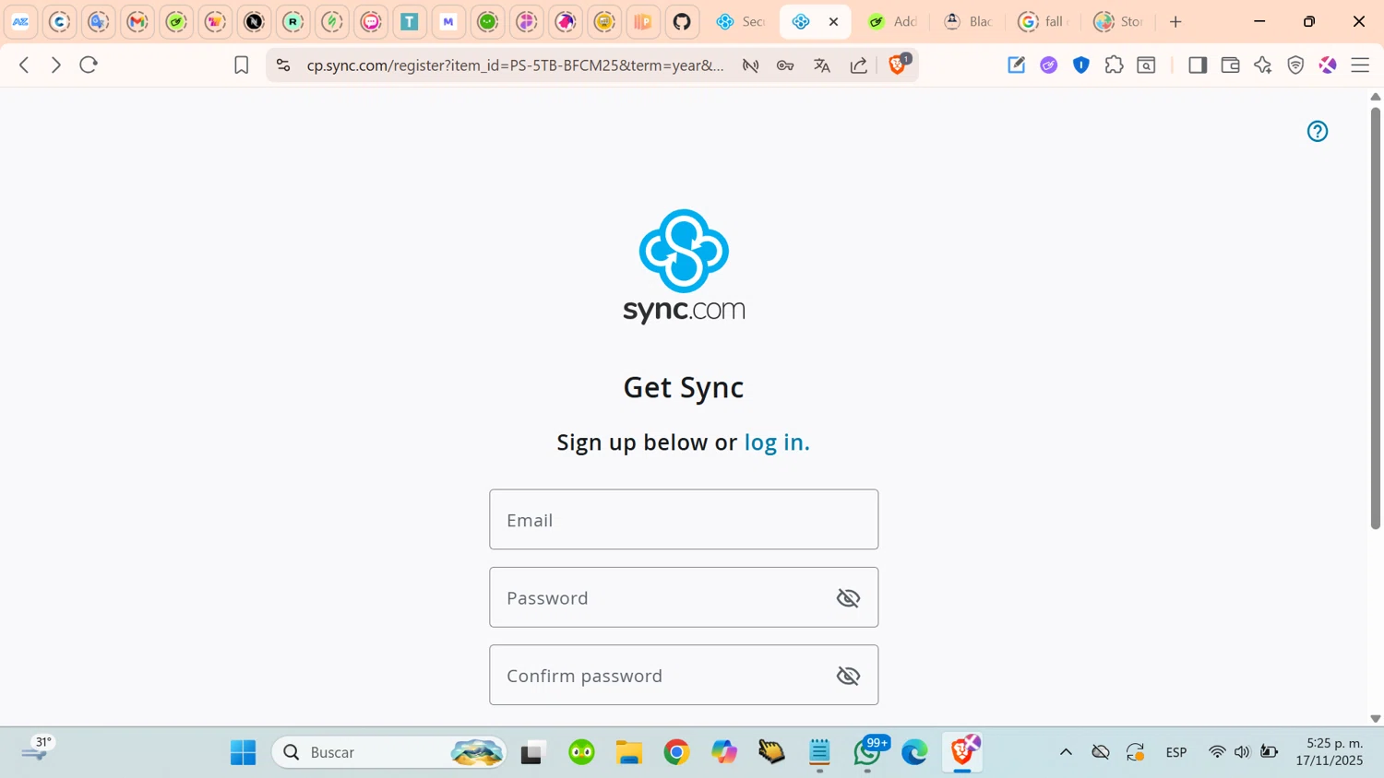Focus the Password input field

point(684,597)
